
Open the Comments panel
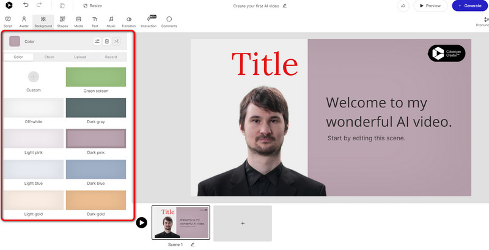click(x=169, y=22)
